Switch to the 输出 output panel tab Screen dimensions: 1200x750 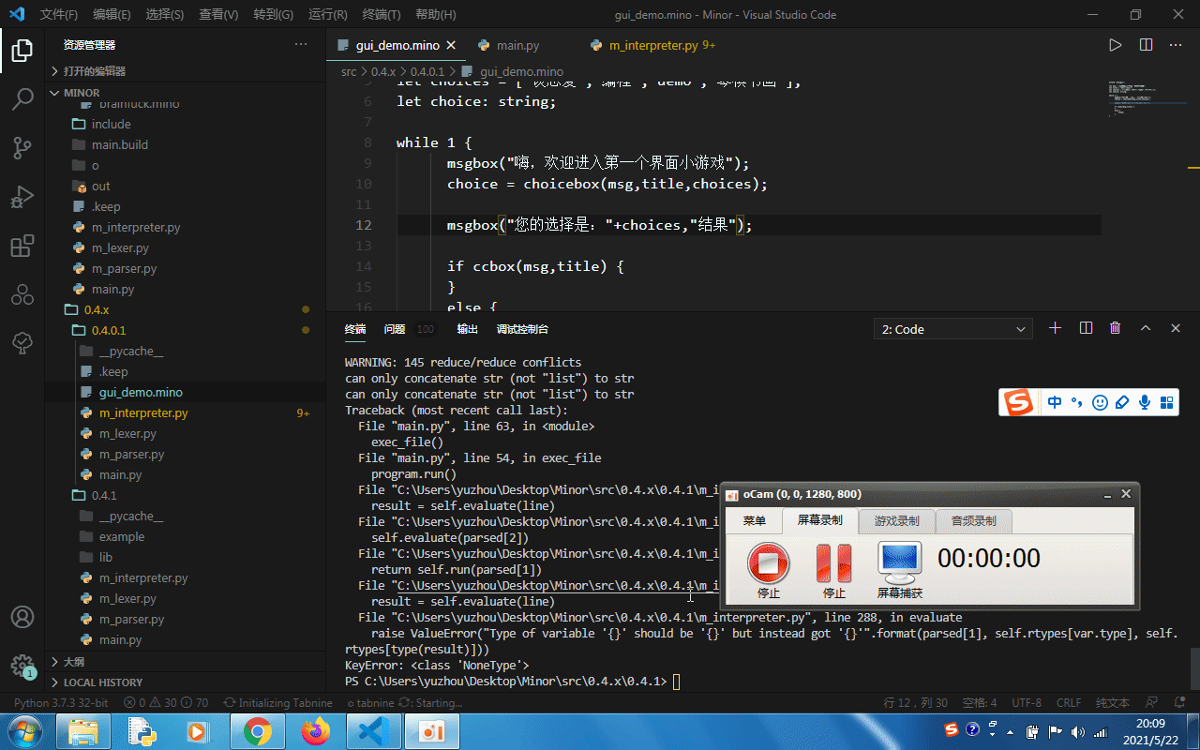tap(467, 329)
